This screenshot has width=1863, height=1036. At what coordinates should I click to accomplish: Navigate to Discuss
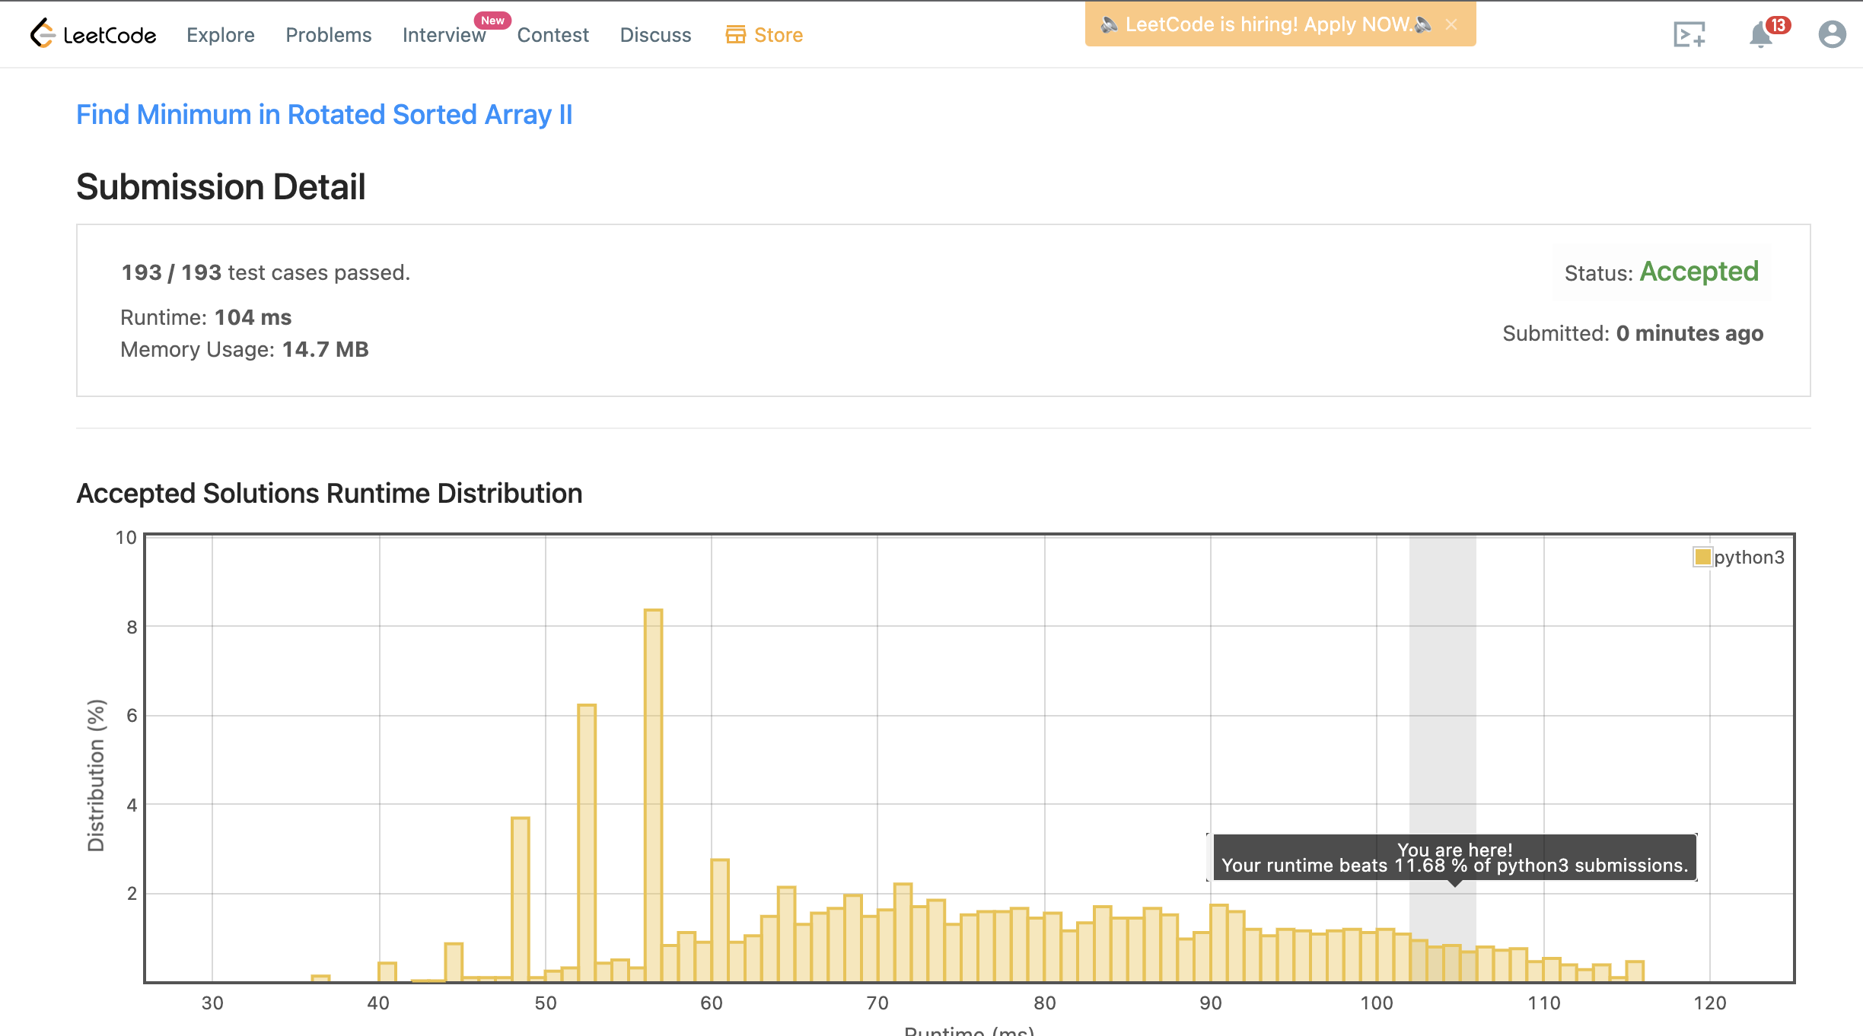655,35
